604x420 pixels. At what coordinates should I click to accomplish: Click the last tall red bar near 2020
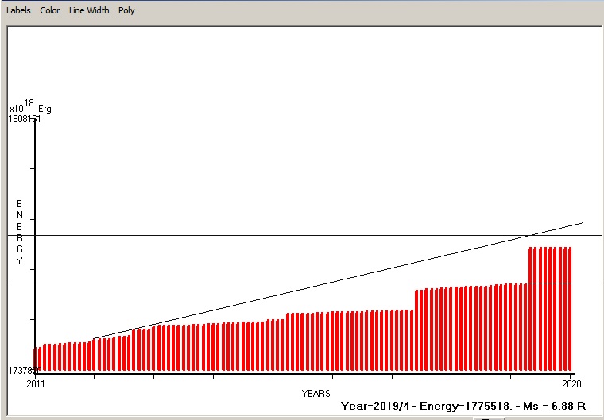[569, 310]
